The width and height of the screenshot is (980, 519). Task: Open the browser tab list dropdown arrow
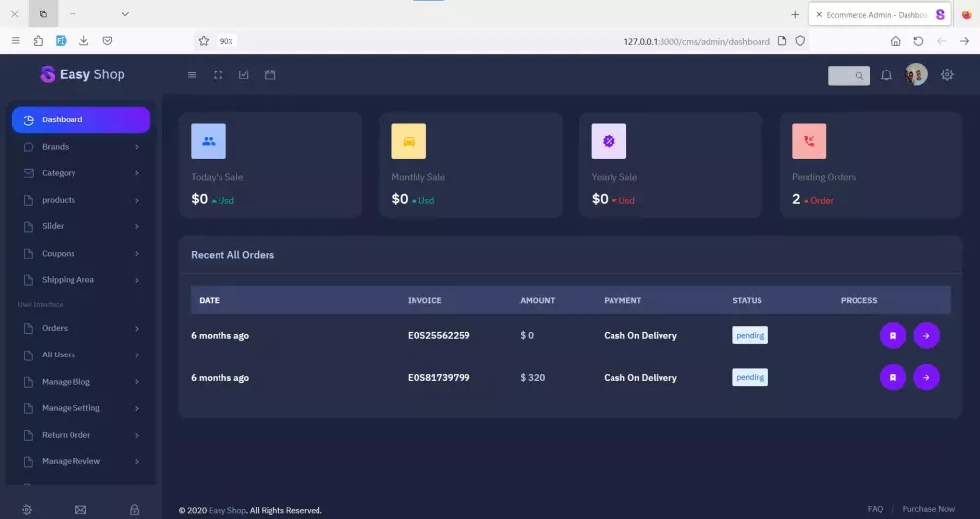tap(125, 13)
